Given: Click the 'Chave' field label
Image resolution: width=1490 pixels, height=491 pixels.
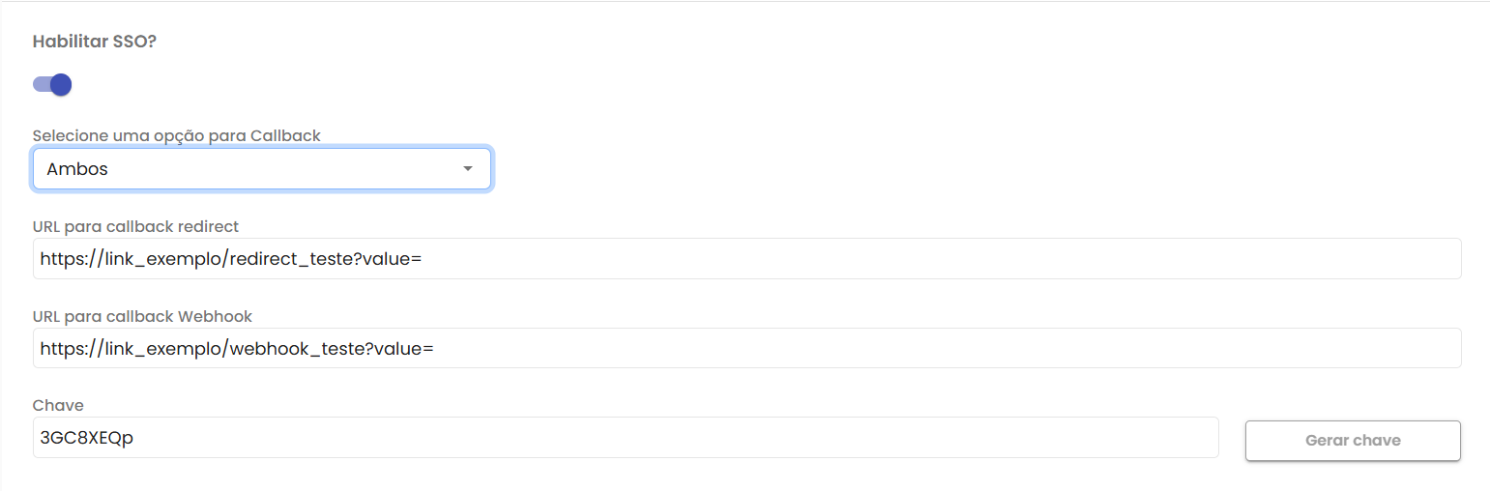Looking at the screenshot, I should [58, 405].
